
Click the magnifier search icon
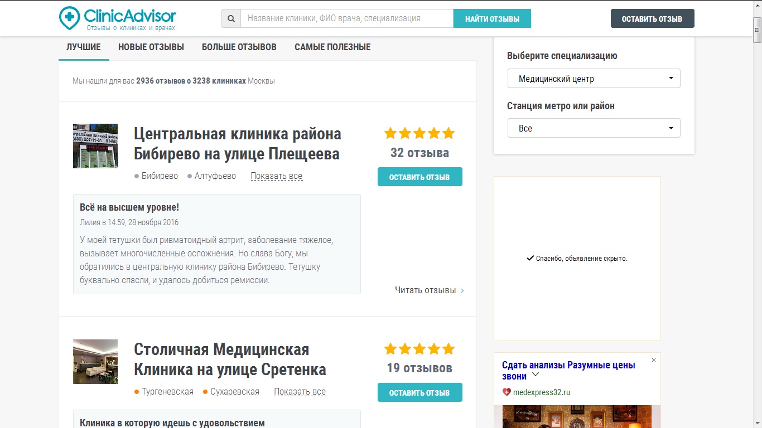click(x=231, y=18)
